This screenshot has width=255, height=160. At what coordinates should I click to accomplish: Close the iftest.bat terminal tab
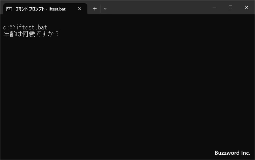tap(80, 9)
